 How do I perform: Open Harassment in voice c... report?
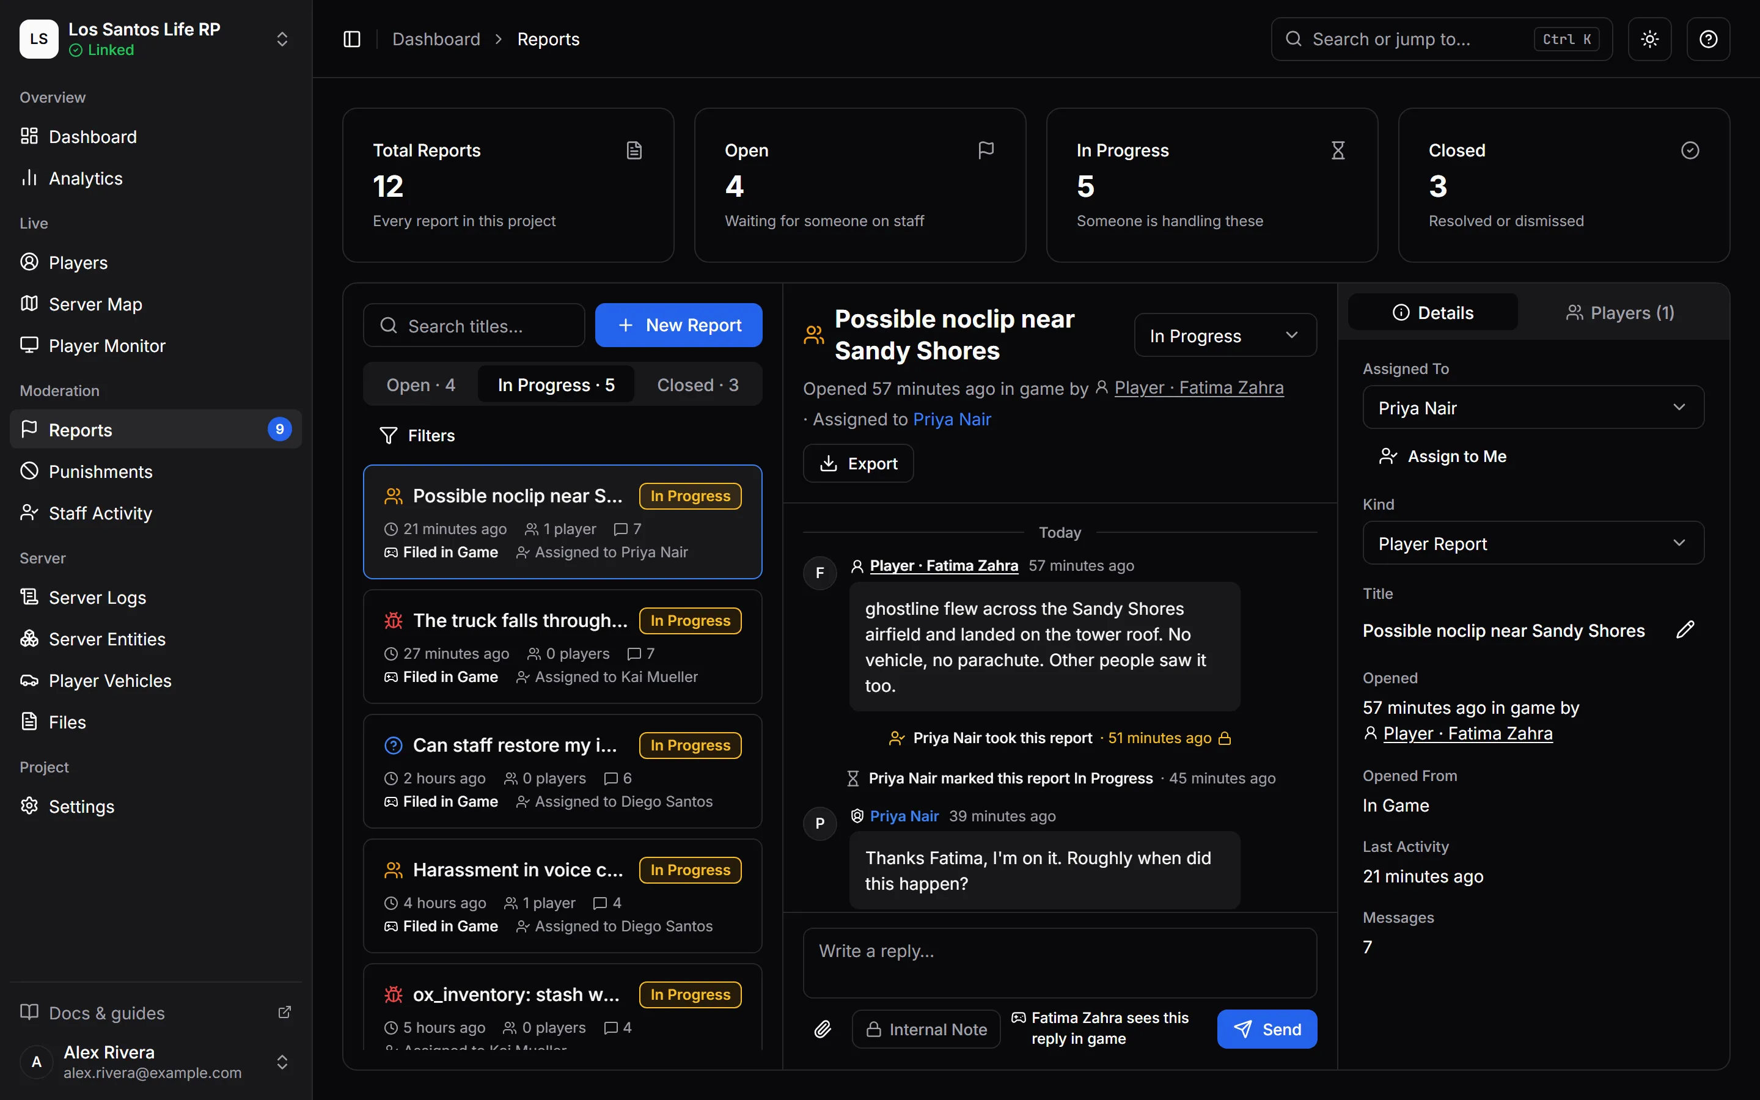pos(562,895)
